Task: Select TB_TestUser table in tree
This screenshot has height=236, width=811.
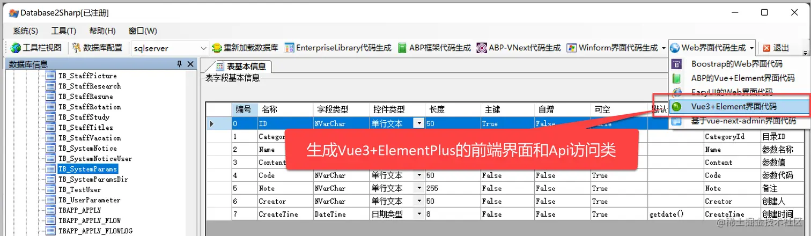Action: coord(79,189)
